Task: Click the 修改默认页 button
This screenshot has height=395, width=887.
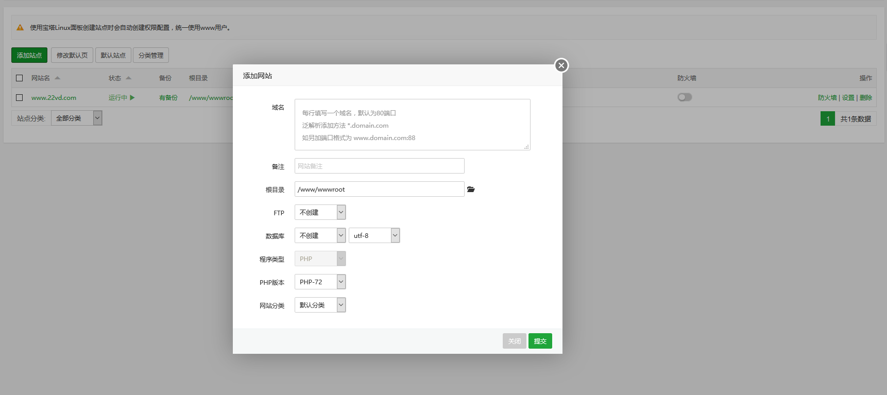Action: pyautogui.click(x=72, y=55)
